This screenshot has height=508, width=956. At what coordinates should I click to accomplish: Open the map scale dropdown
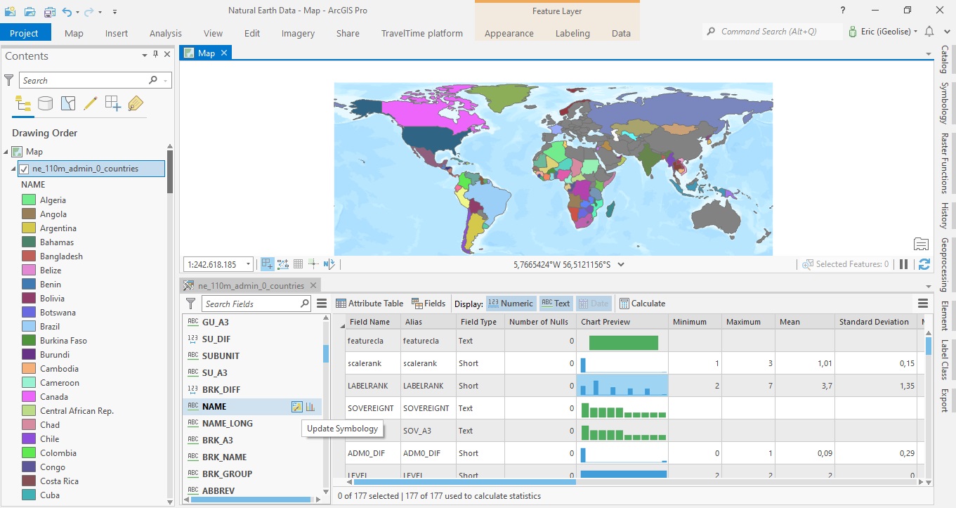pyautogui.click(x=249, y=265)
